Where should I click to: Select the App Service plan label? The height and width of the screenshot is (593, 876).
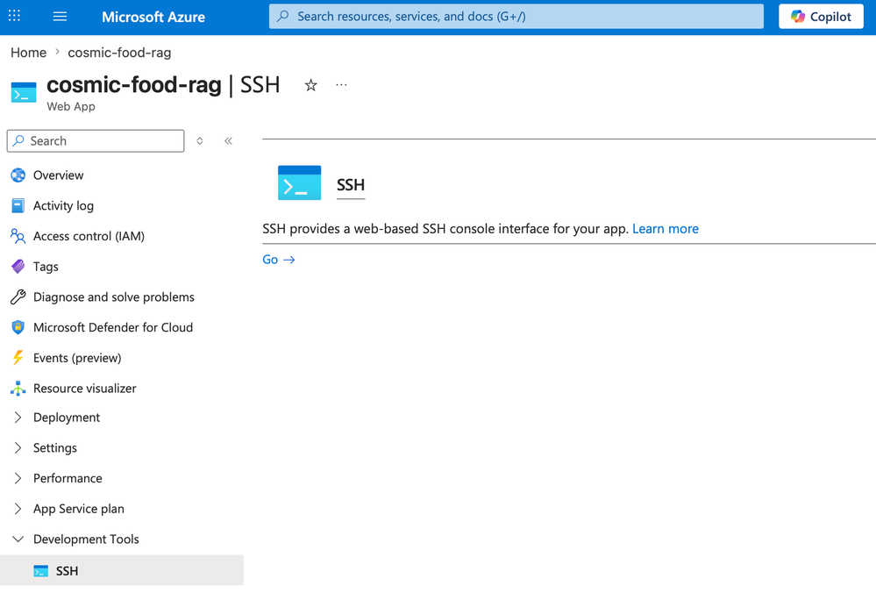[x=79, y=509]
